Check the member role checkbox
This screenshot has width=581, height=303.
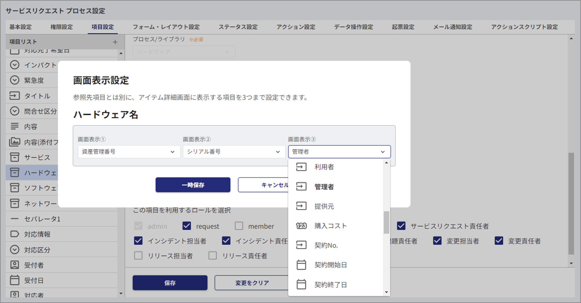(239, 226)
